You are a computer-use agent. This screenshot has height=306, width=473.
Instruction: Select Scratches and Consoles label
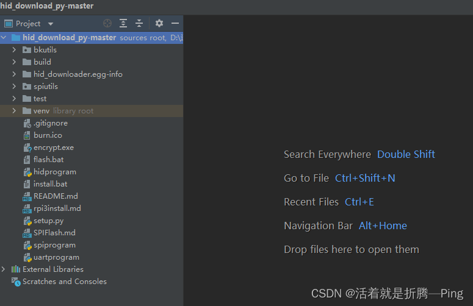[x=65, y=282]
